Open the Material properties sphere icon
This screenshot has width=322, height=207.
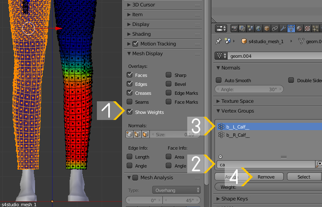299,28
